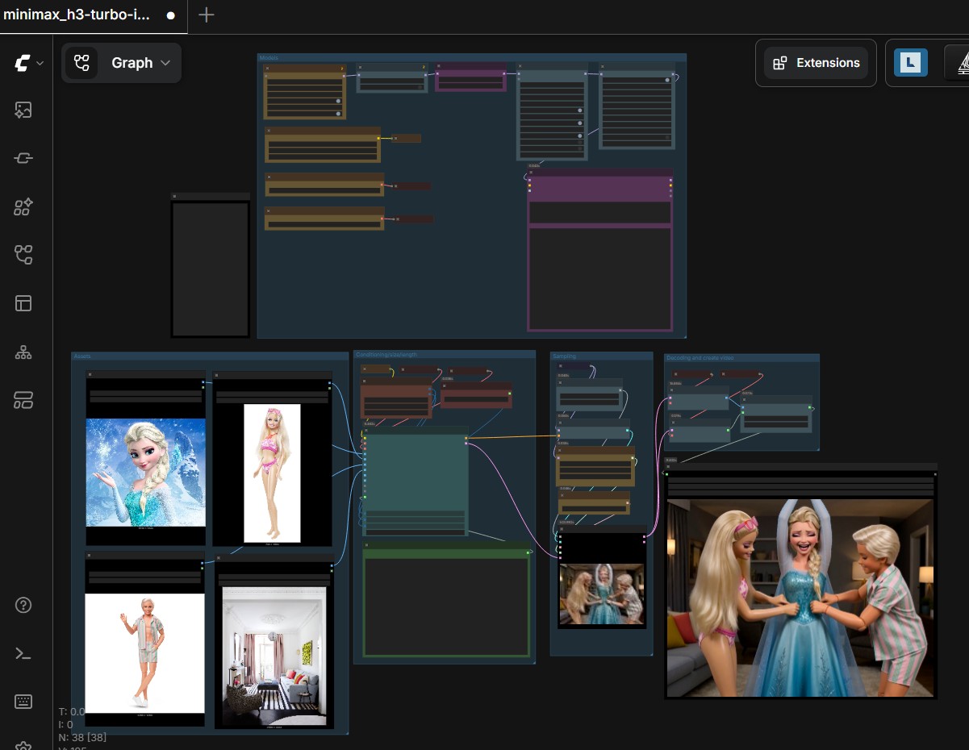Viewport: 969px width, 750px height.
Task: Click the Models group title
Action: (x=268, y=57)
